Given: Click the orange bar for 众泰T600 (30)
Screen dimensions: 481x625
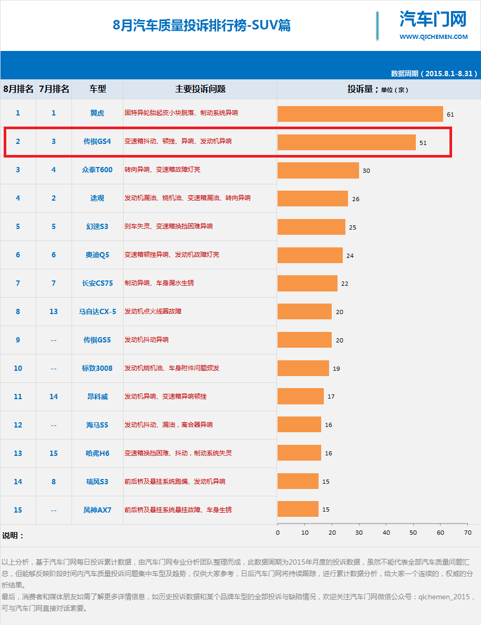Looking at the screenshot, I should (318, 170).
